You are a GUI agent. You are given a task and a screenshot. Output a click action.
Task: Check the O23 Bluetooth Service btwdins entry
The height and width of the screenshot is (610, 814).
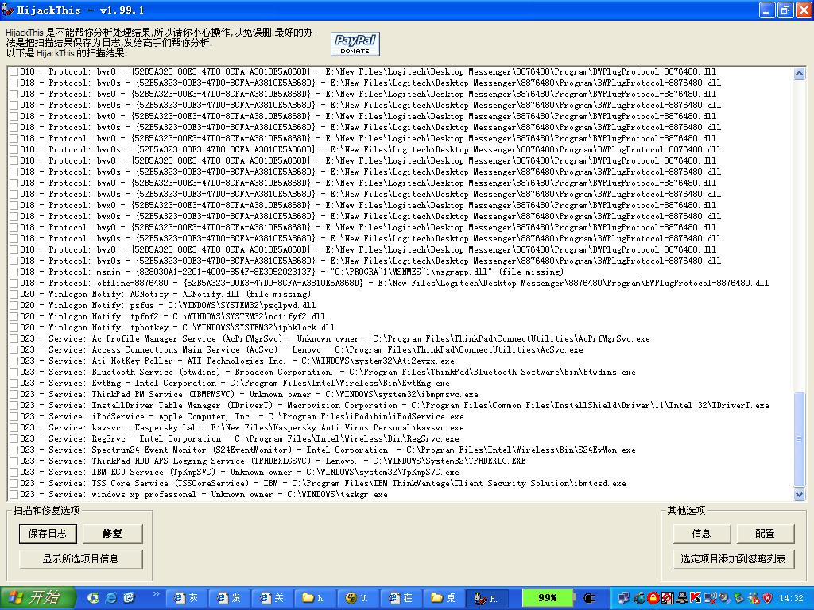coord(14,372)
